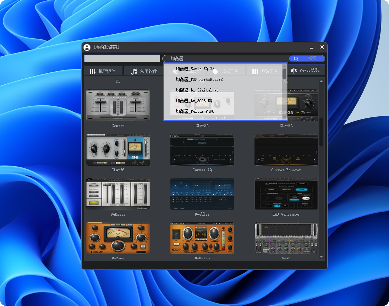
Task: Open the 常用软件 tab
Action: coord(144,71)
